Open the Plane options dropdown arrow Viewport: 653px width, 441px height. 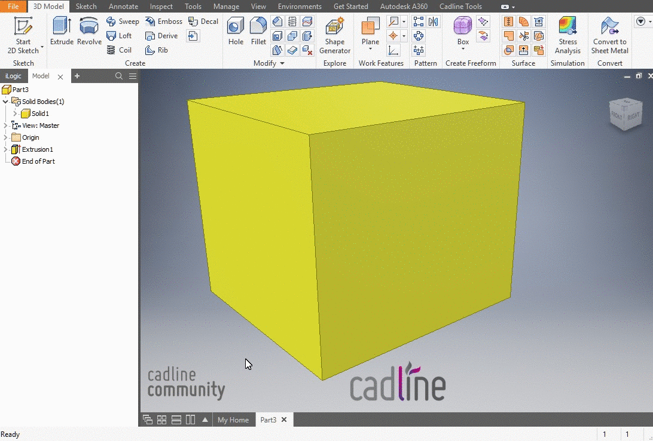click(370, 49)
